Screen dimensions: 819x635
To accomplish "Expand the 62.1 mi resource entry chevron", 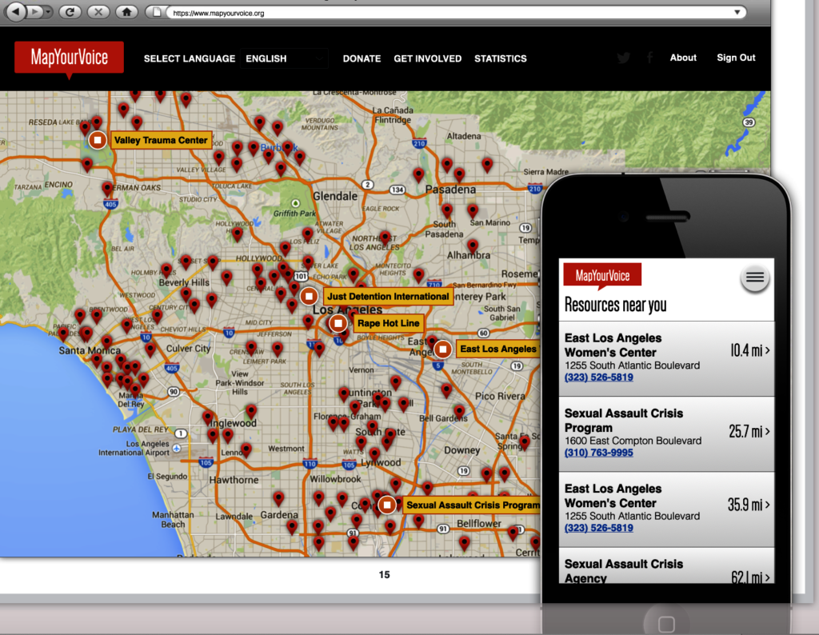I will [x=767, y=577].
